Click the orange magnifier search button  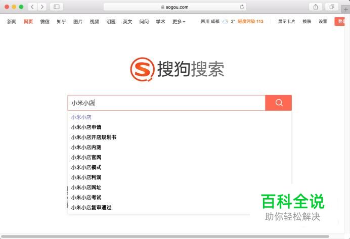point(279,103)
